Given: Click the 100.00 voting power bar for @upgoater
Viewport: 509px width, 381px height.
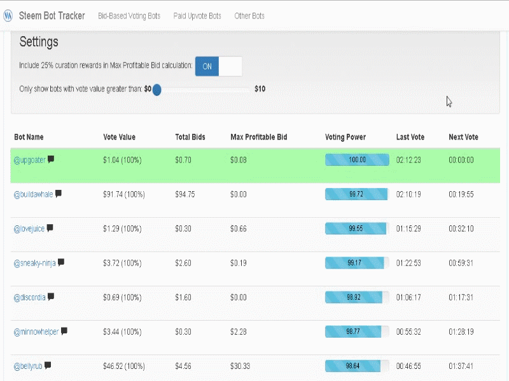Looking at the screenshot, I should (357, 160).
